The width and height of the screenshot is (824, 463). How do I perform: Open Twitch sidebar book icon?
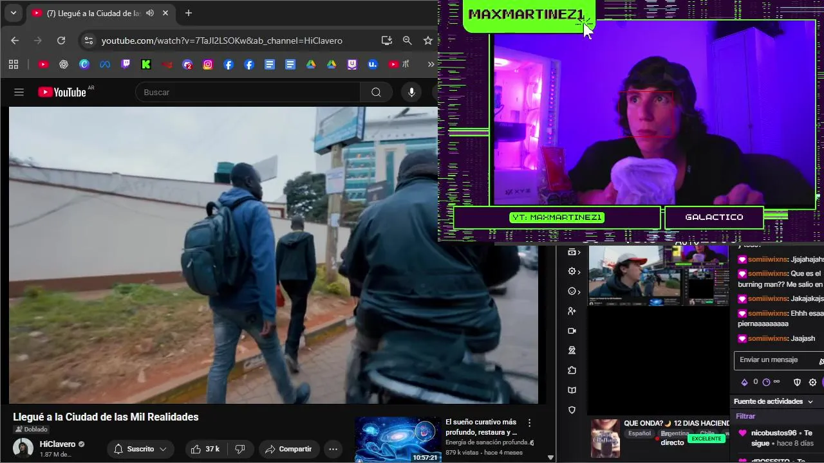[572, 390]
